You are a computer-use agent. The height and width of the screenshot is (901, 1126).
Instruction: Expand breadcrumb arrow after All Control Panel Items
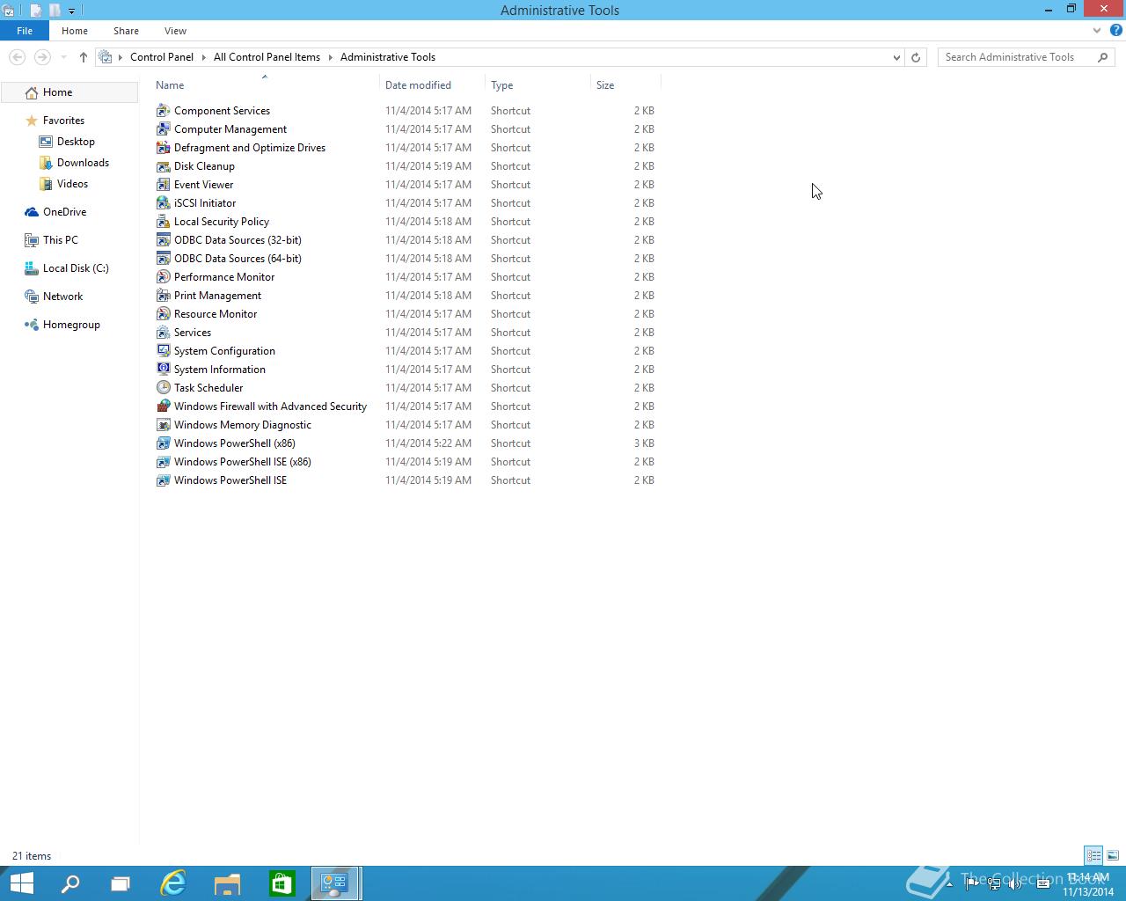pos(331,57)
